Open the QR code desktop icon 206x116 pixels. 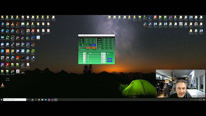(x=18, y=71)
